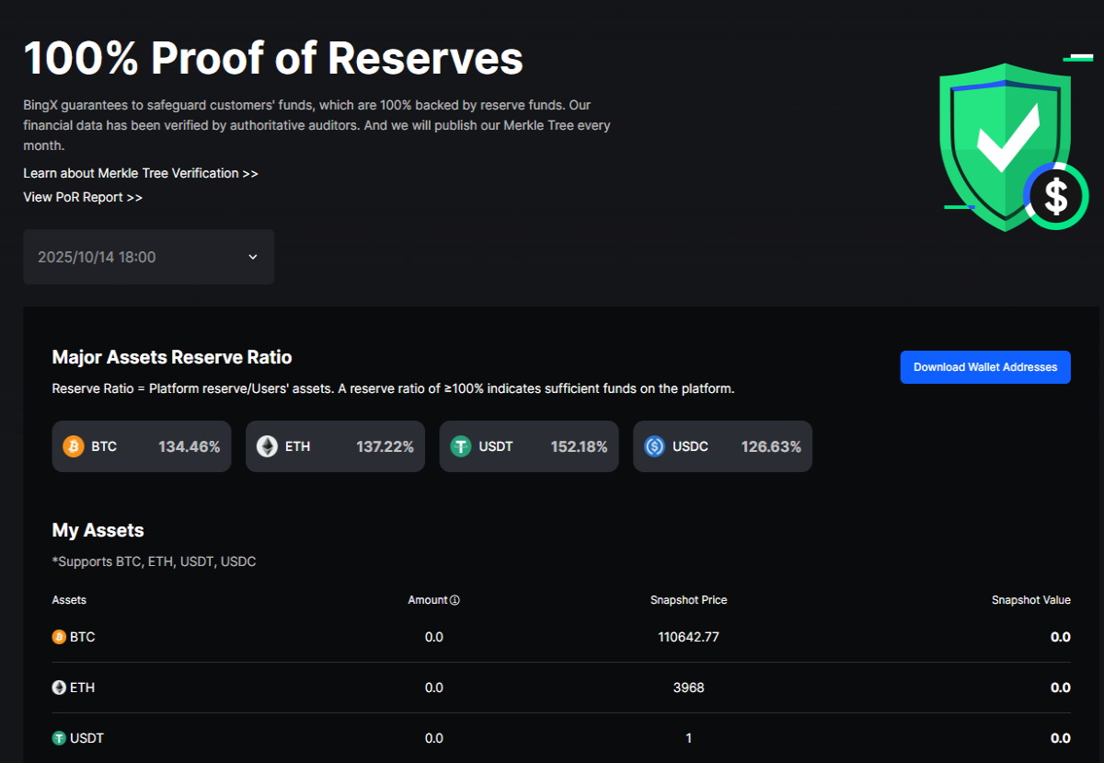Click the BTC snapshot value 0.0
1104x763 pixels.
pos(1061,637)
